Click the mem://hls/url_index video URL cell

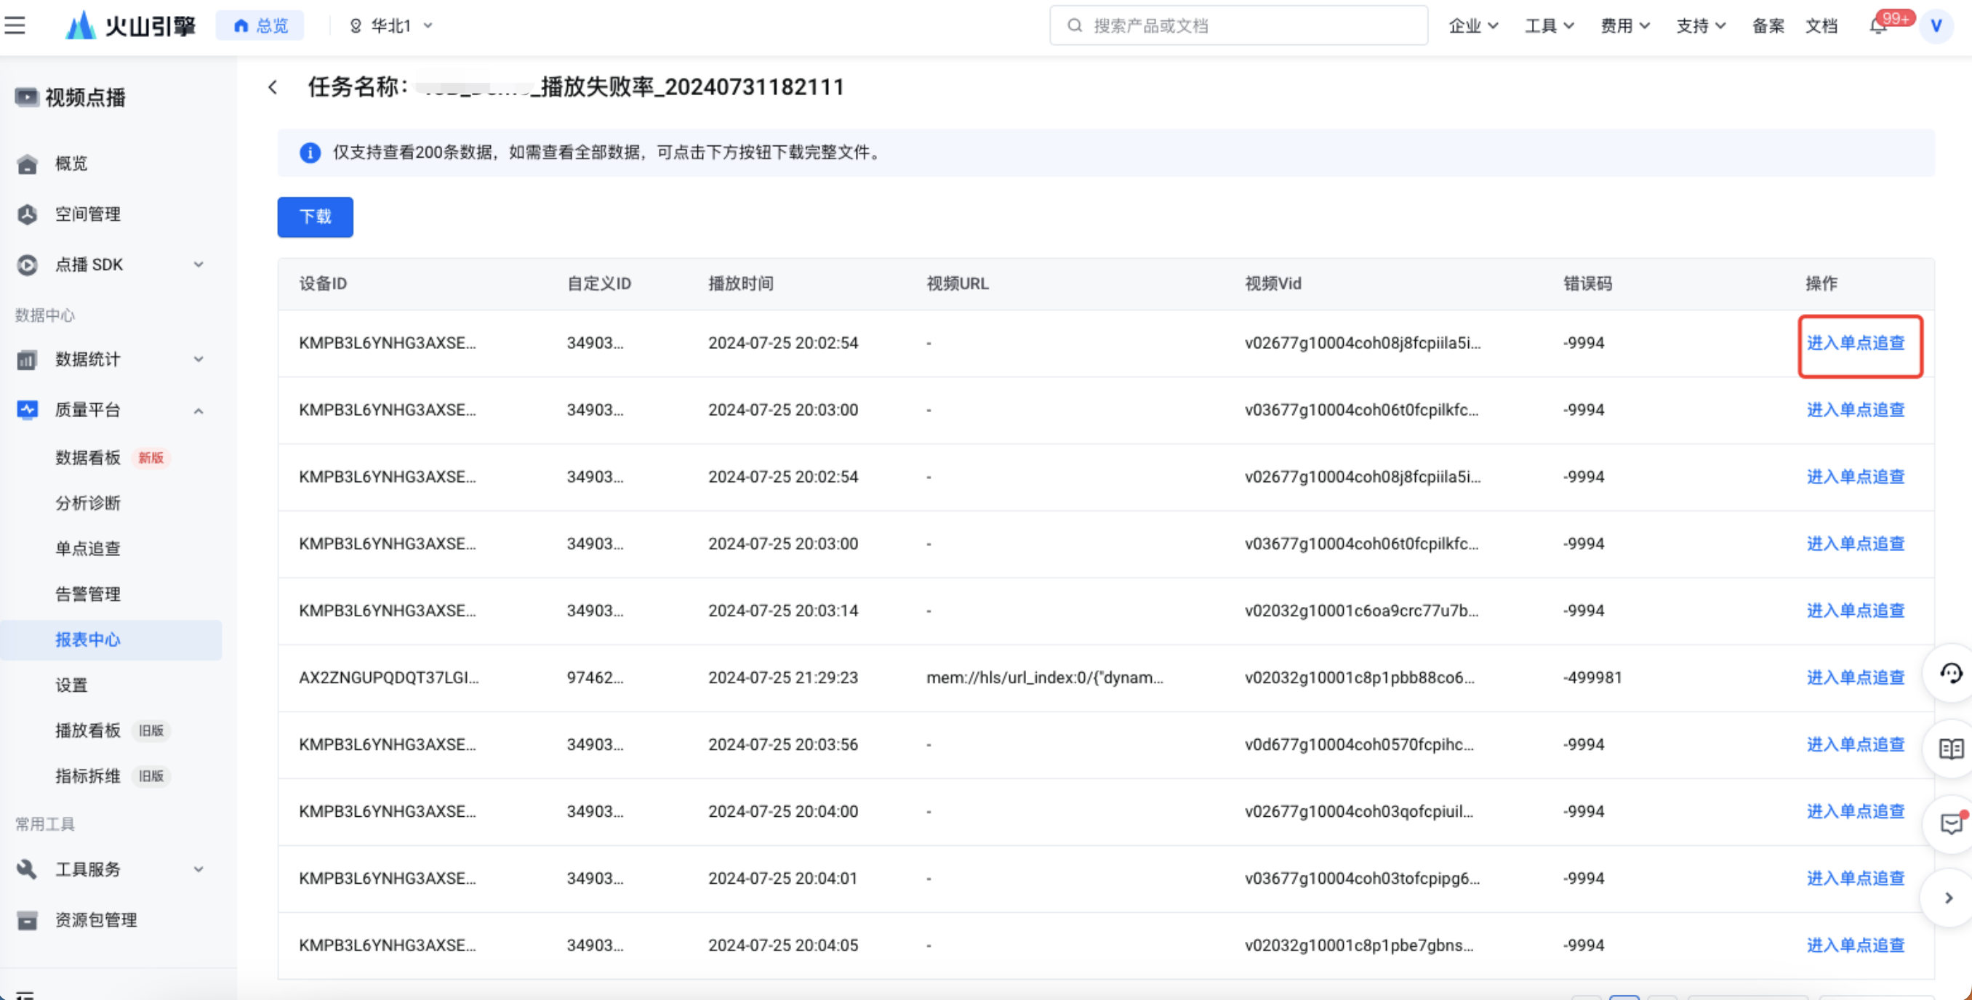(1044, 678)
